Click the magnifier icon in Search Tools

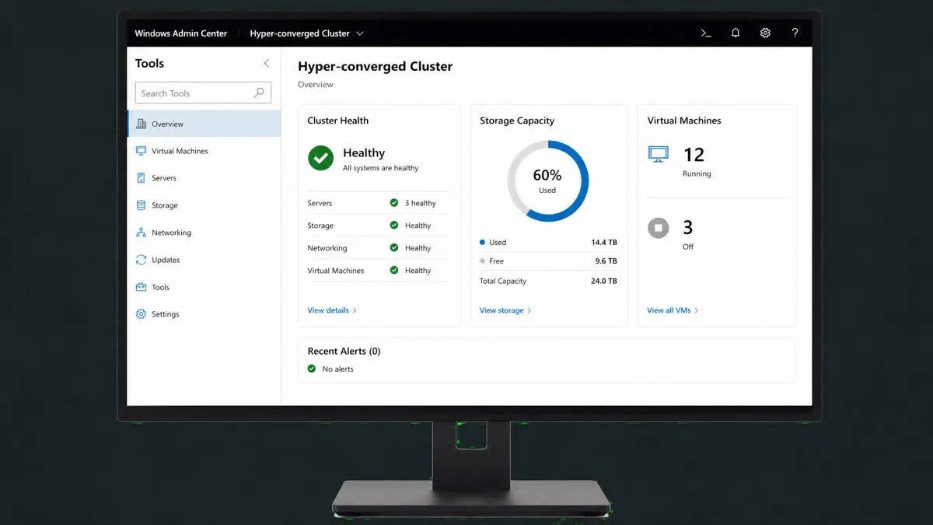pyautogui.click(x=259, y=93)
